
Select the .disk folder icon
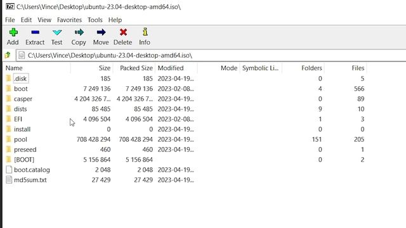click(9, 79)
